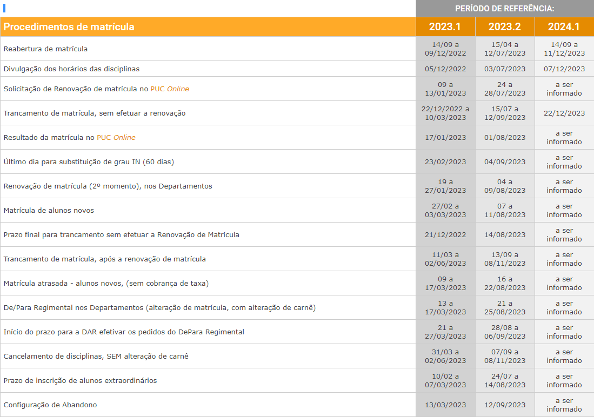Screen dimensions: 594x417
Task: Click Renovação de matrícula (2º momento) label
Action: [108, 186]
